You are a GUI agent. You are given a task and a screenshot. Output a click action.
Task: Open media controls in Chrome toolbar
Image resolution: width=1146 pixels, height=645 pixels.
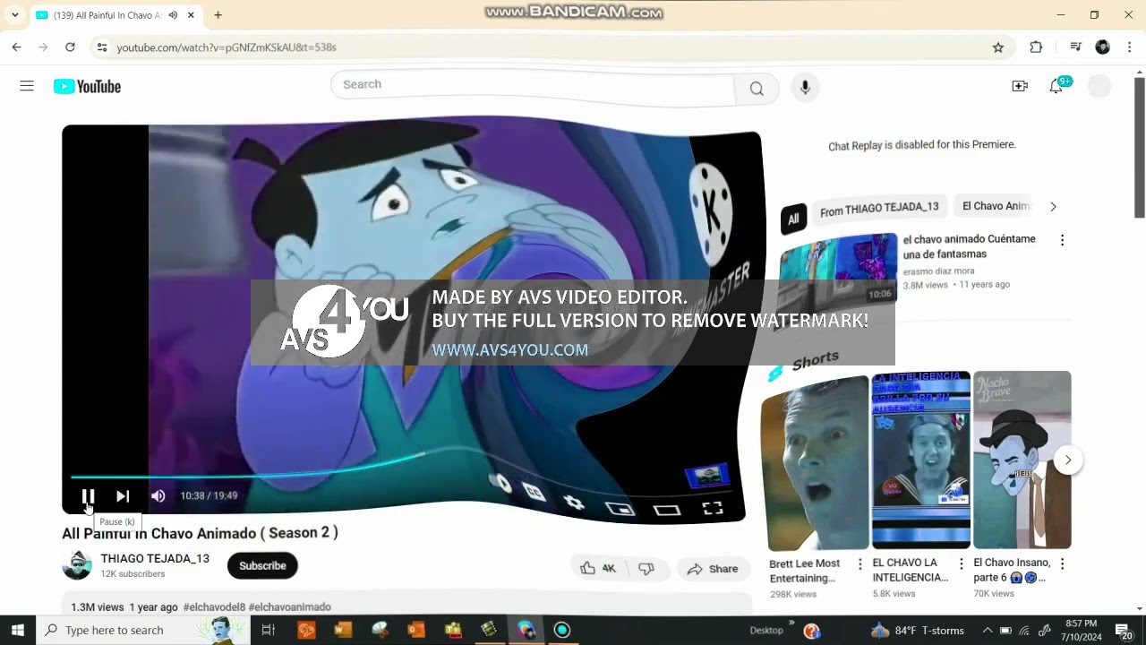(1076, 47)
